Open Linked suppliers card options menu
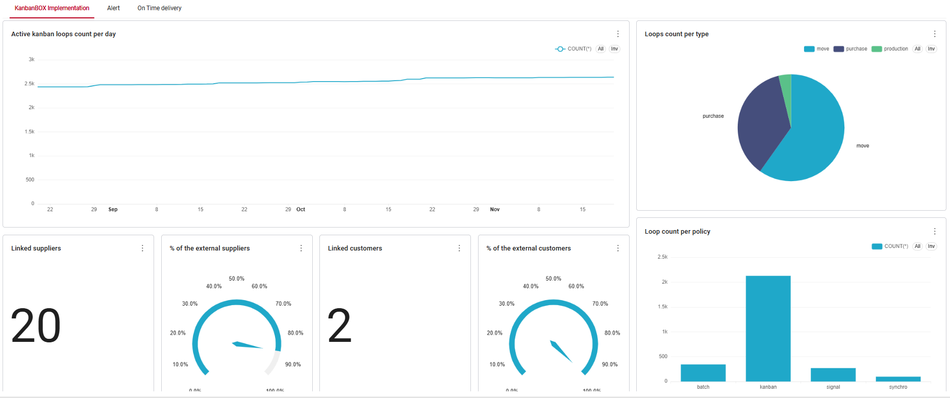 pyautogui.click(x=142, y=248)
